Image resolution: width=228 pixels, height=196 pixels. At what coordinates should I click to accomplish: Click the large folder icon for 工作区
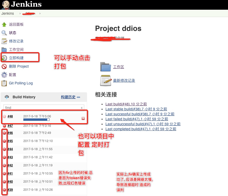[x=105, y=67]
